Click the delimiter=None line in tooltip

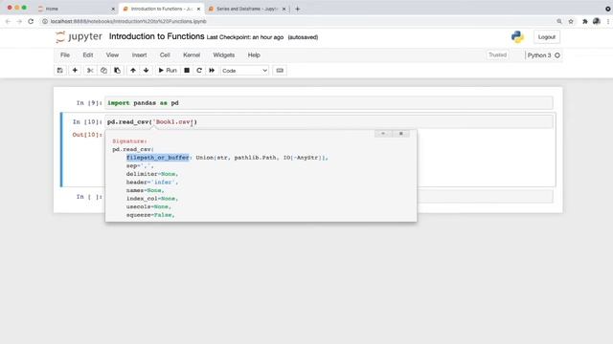(x=152, y=174)
